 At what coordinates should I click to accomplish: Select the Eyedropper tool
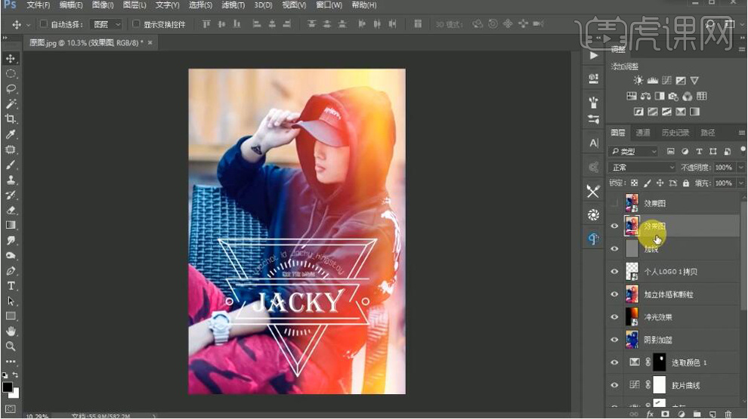point(11,134)
